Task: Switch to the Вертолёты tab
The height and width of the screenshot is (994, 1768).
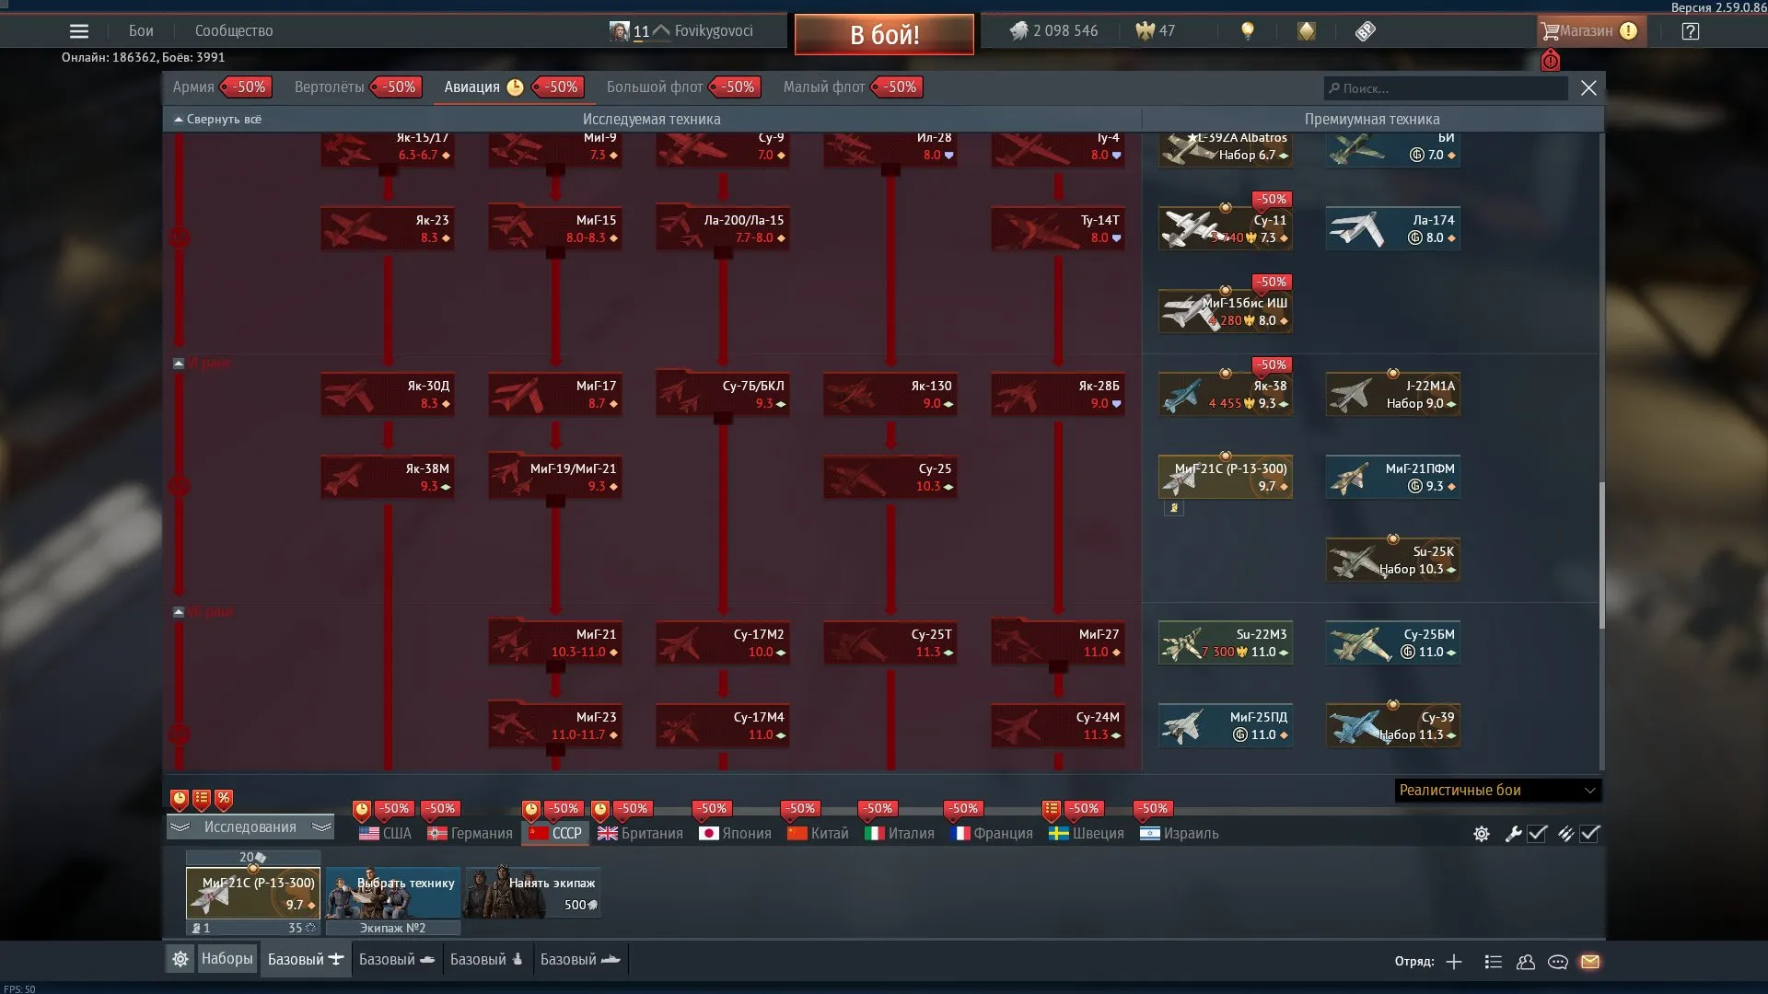Action: click(330, 87)
